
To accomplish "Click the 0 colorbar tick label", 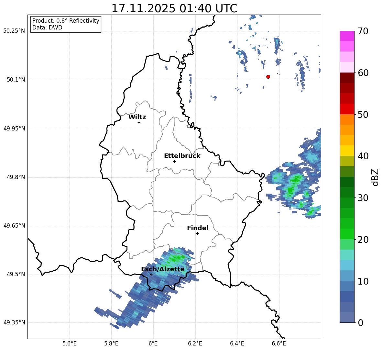I will point(360,323).
